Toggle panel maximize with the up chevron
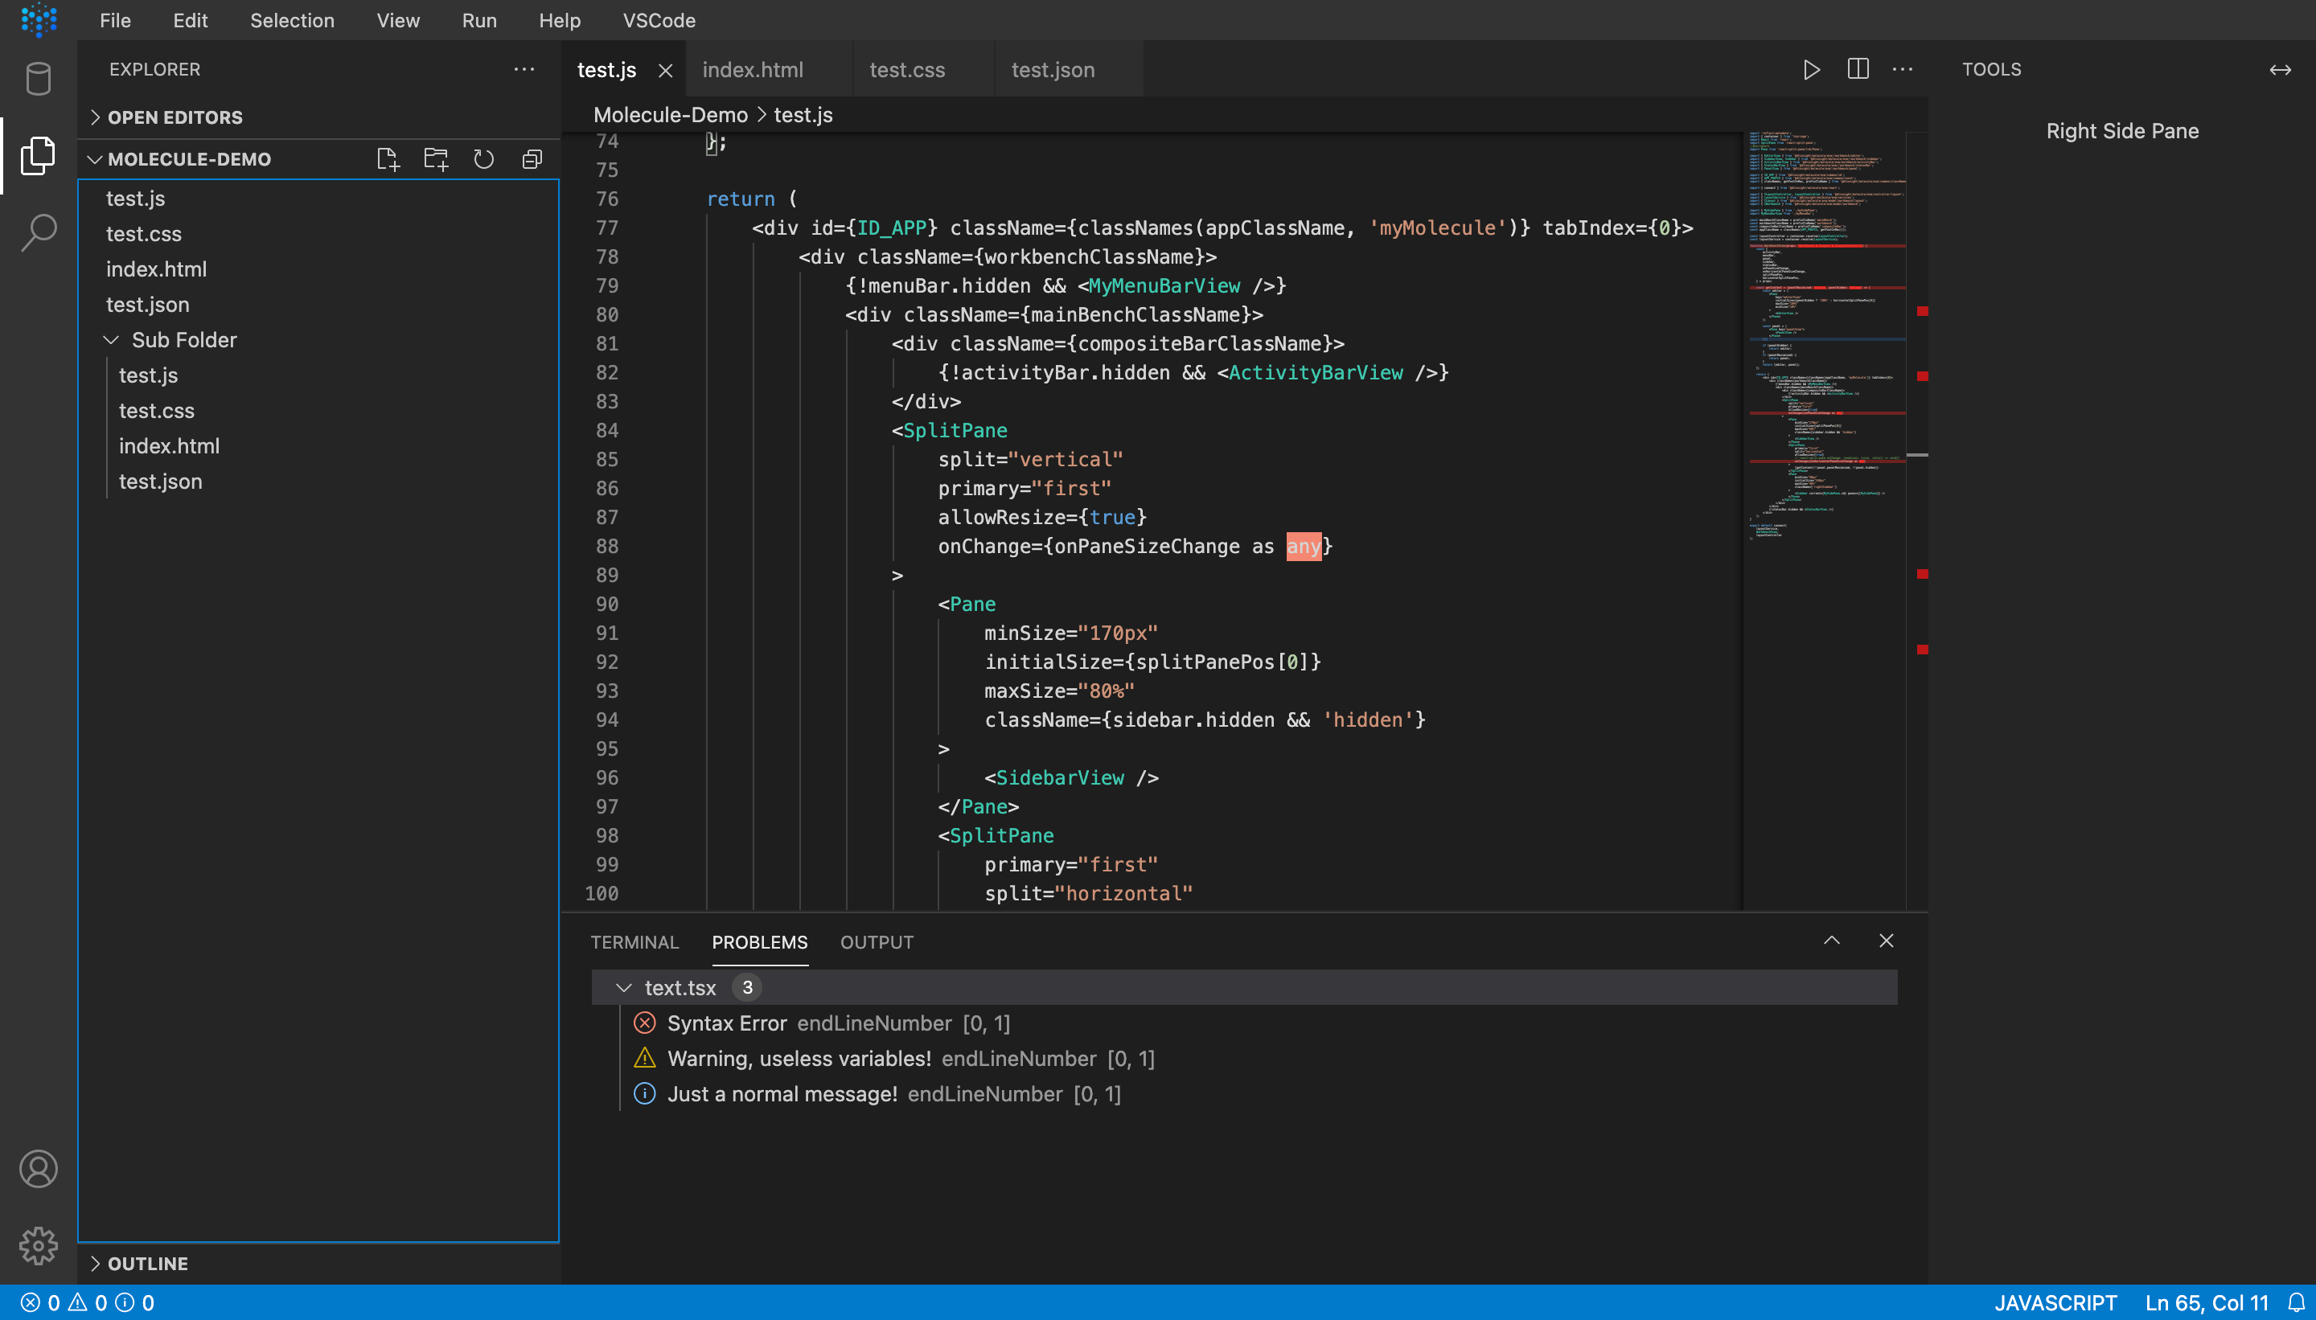The height and width of the screenshot is (1320, 2316). point(1832,941)
